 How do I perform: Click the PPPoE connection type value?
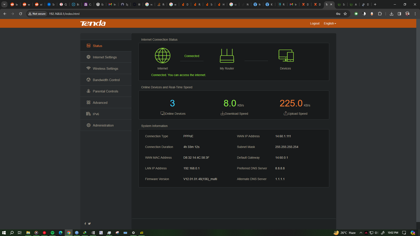point(188,136)
